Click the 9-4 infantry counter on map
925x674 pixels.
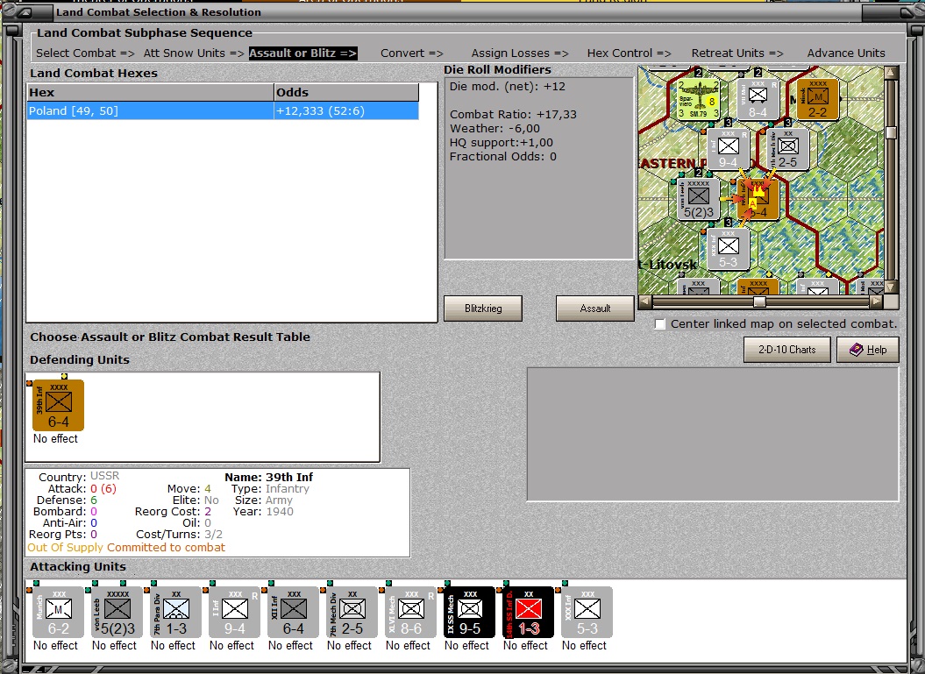pyautogui.click(x=728, y=149)
